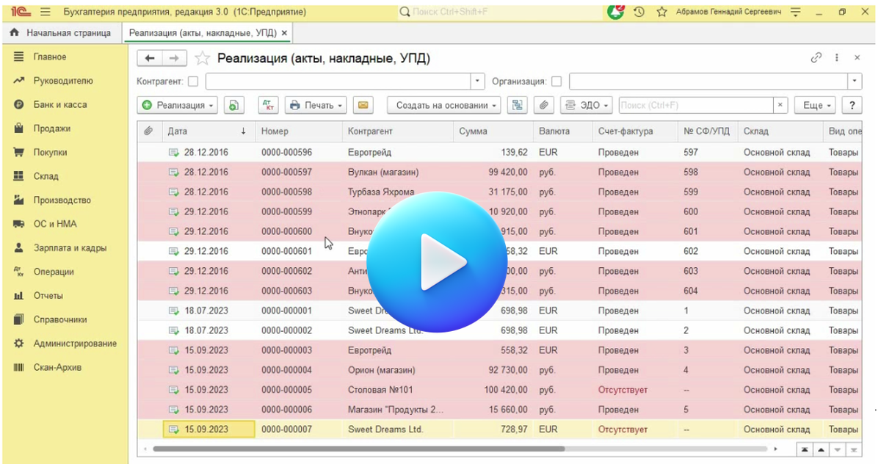
Task: Open Администрирование section in sidebar
Action: (x=75, y=343)
